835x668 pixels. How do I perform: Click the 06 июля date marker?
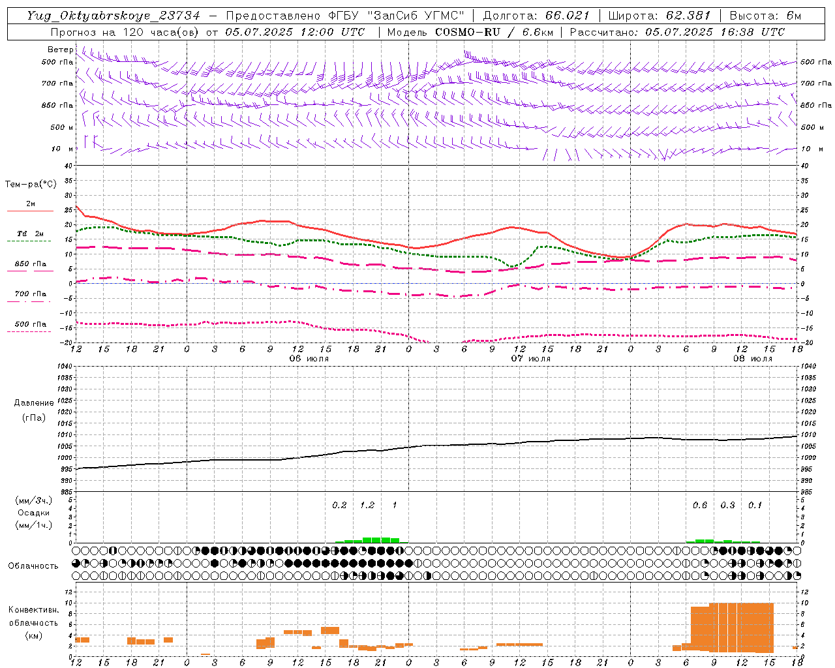[x=309, y=359]
